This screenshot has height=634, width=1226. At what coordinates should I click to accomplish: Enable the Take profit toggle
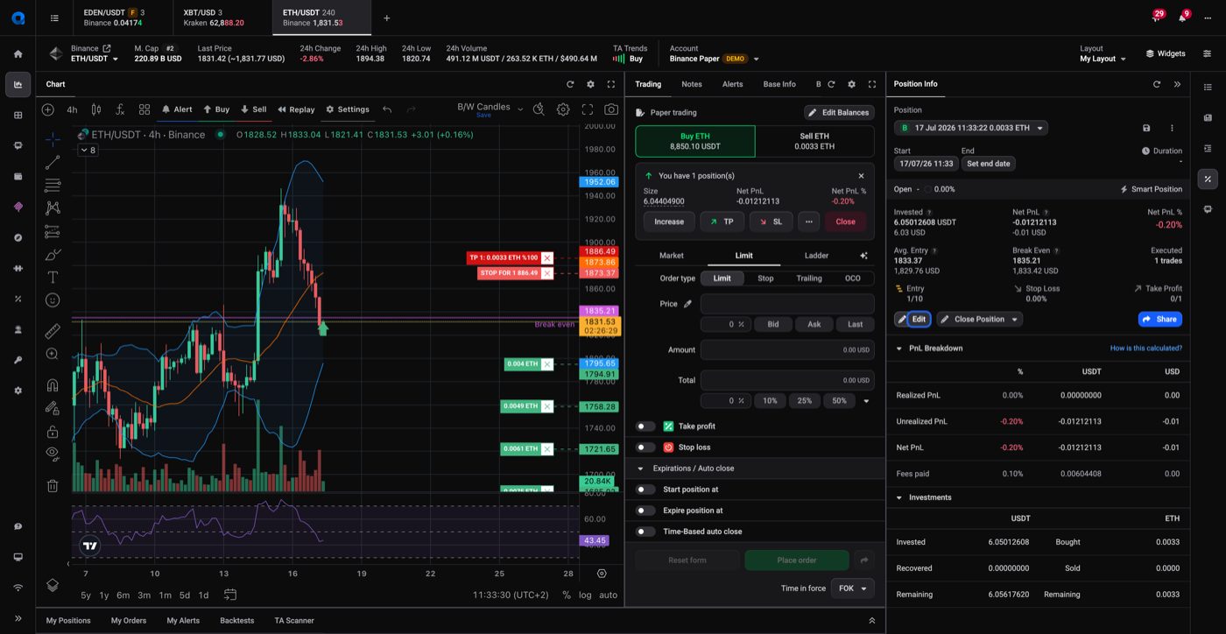click(645, 426)
